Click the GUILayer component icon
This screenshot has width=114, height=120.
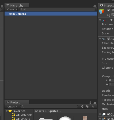tap(104, 114)
